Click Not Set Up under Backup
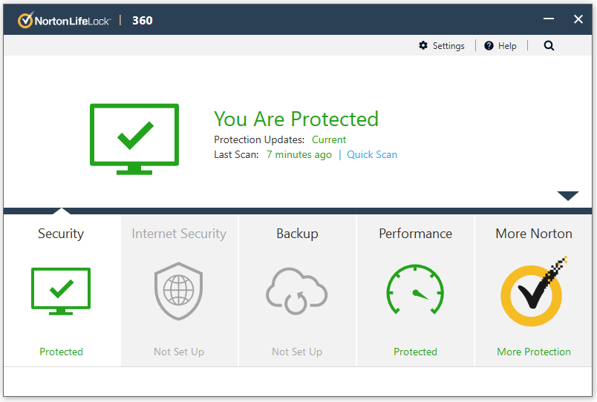This screenshot has height=402, width=597. (x=297, y=352)
